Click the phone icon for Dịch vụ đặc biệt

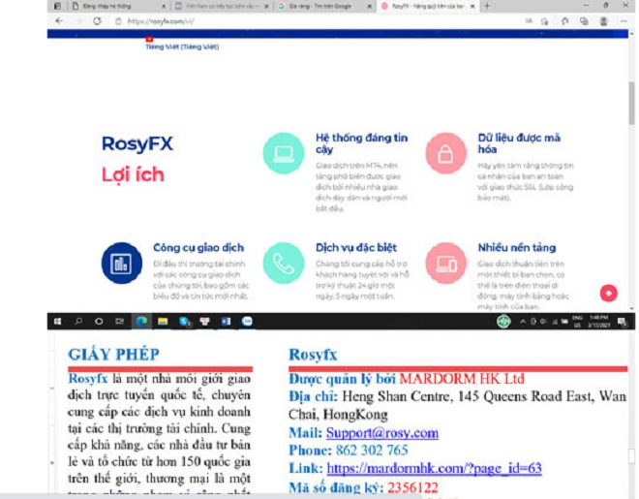coord(284,263)
